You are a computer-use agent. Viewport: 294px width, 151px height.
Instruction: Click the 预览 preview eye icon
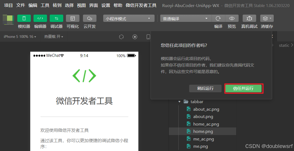click(232, 18)
